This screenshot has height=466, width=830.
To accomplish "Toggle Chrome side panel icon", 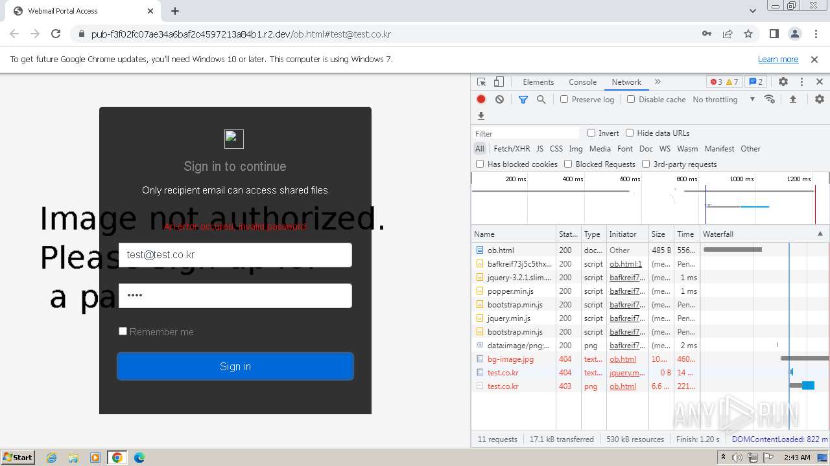I will click(x=774, y=34).
